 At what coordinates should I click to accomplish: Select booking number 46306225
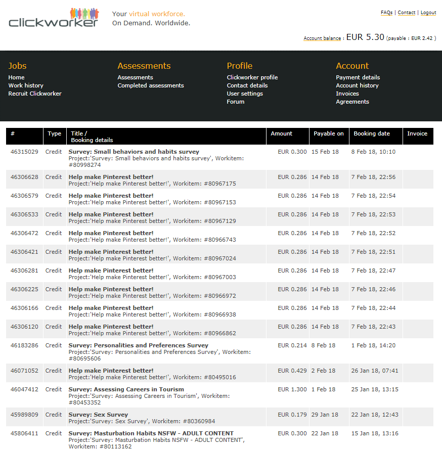[x=24, y=289]
